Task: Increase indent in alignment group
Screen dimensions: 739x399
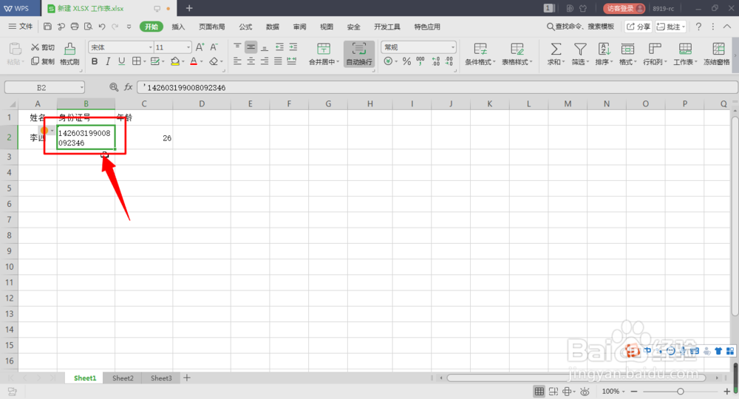Action: [x=293, y=47]
